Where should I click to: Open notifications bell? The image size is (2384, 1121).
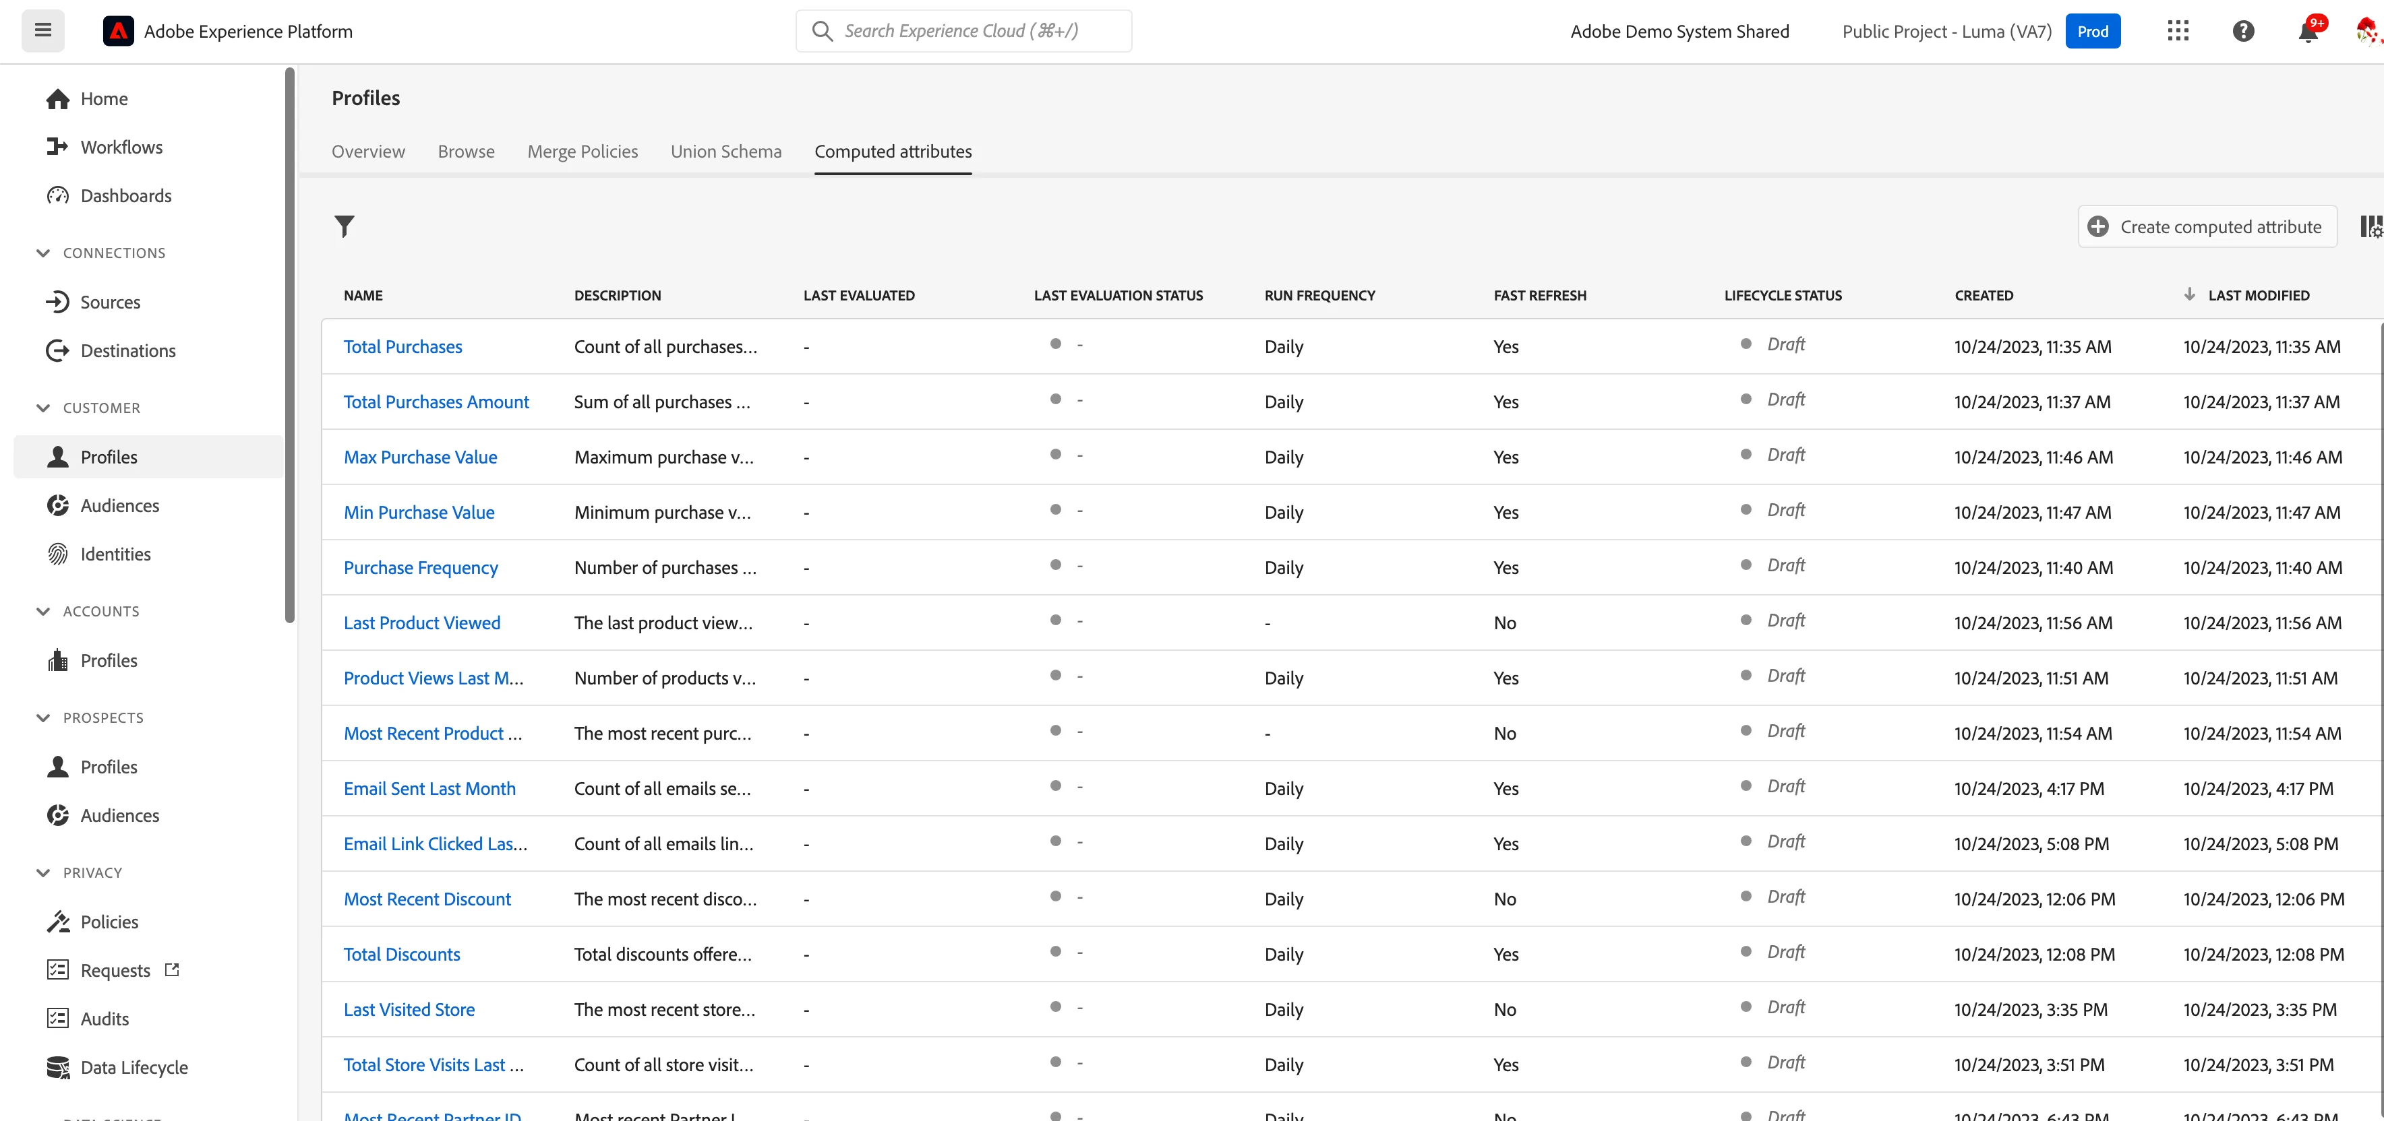pos(2308,32)
